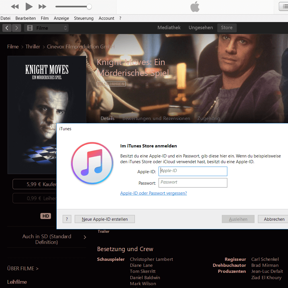This screenshot has height=288, width=288.
Task: Open Auch in SD (Standard Definition)
Action: (47, 239)
